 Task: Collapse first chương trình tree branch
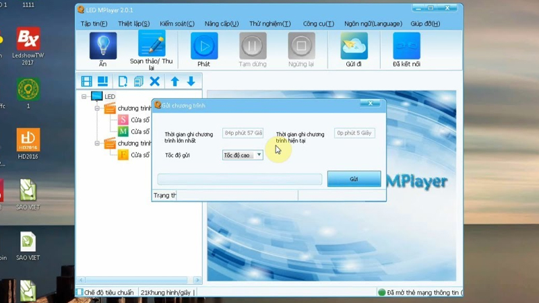[97, 108]
